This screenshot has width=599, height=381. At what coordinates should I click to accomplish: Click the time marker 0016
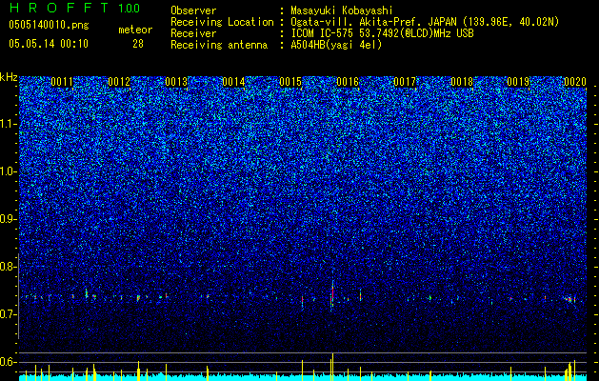(x=348, y=82)
